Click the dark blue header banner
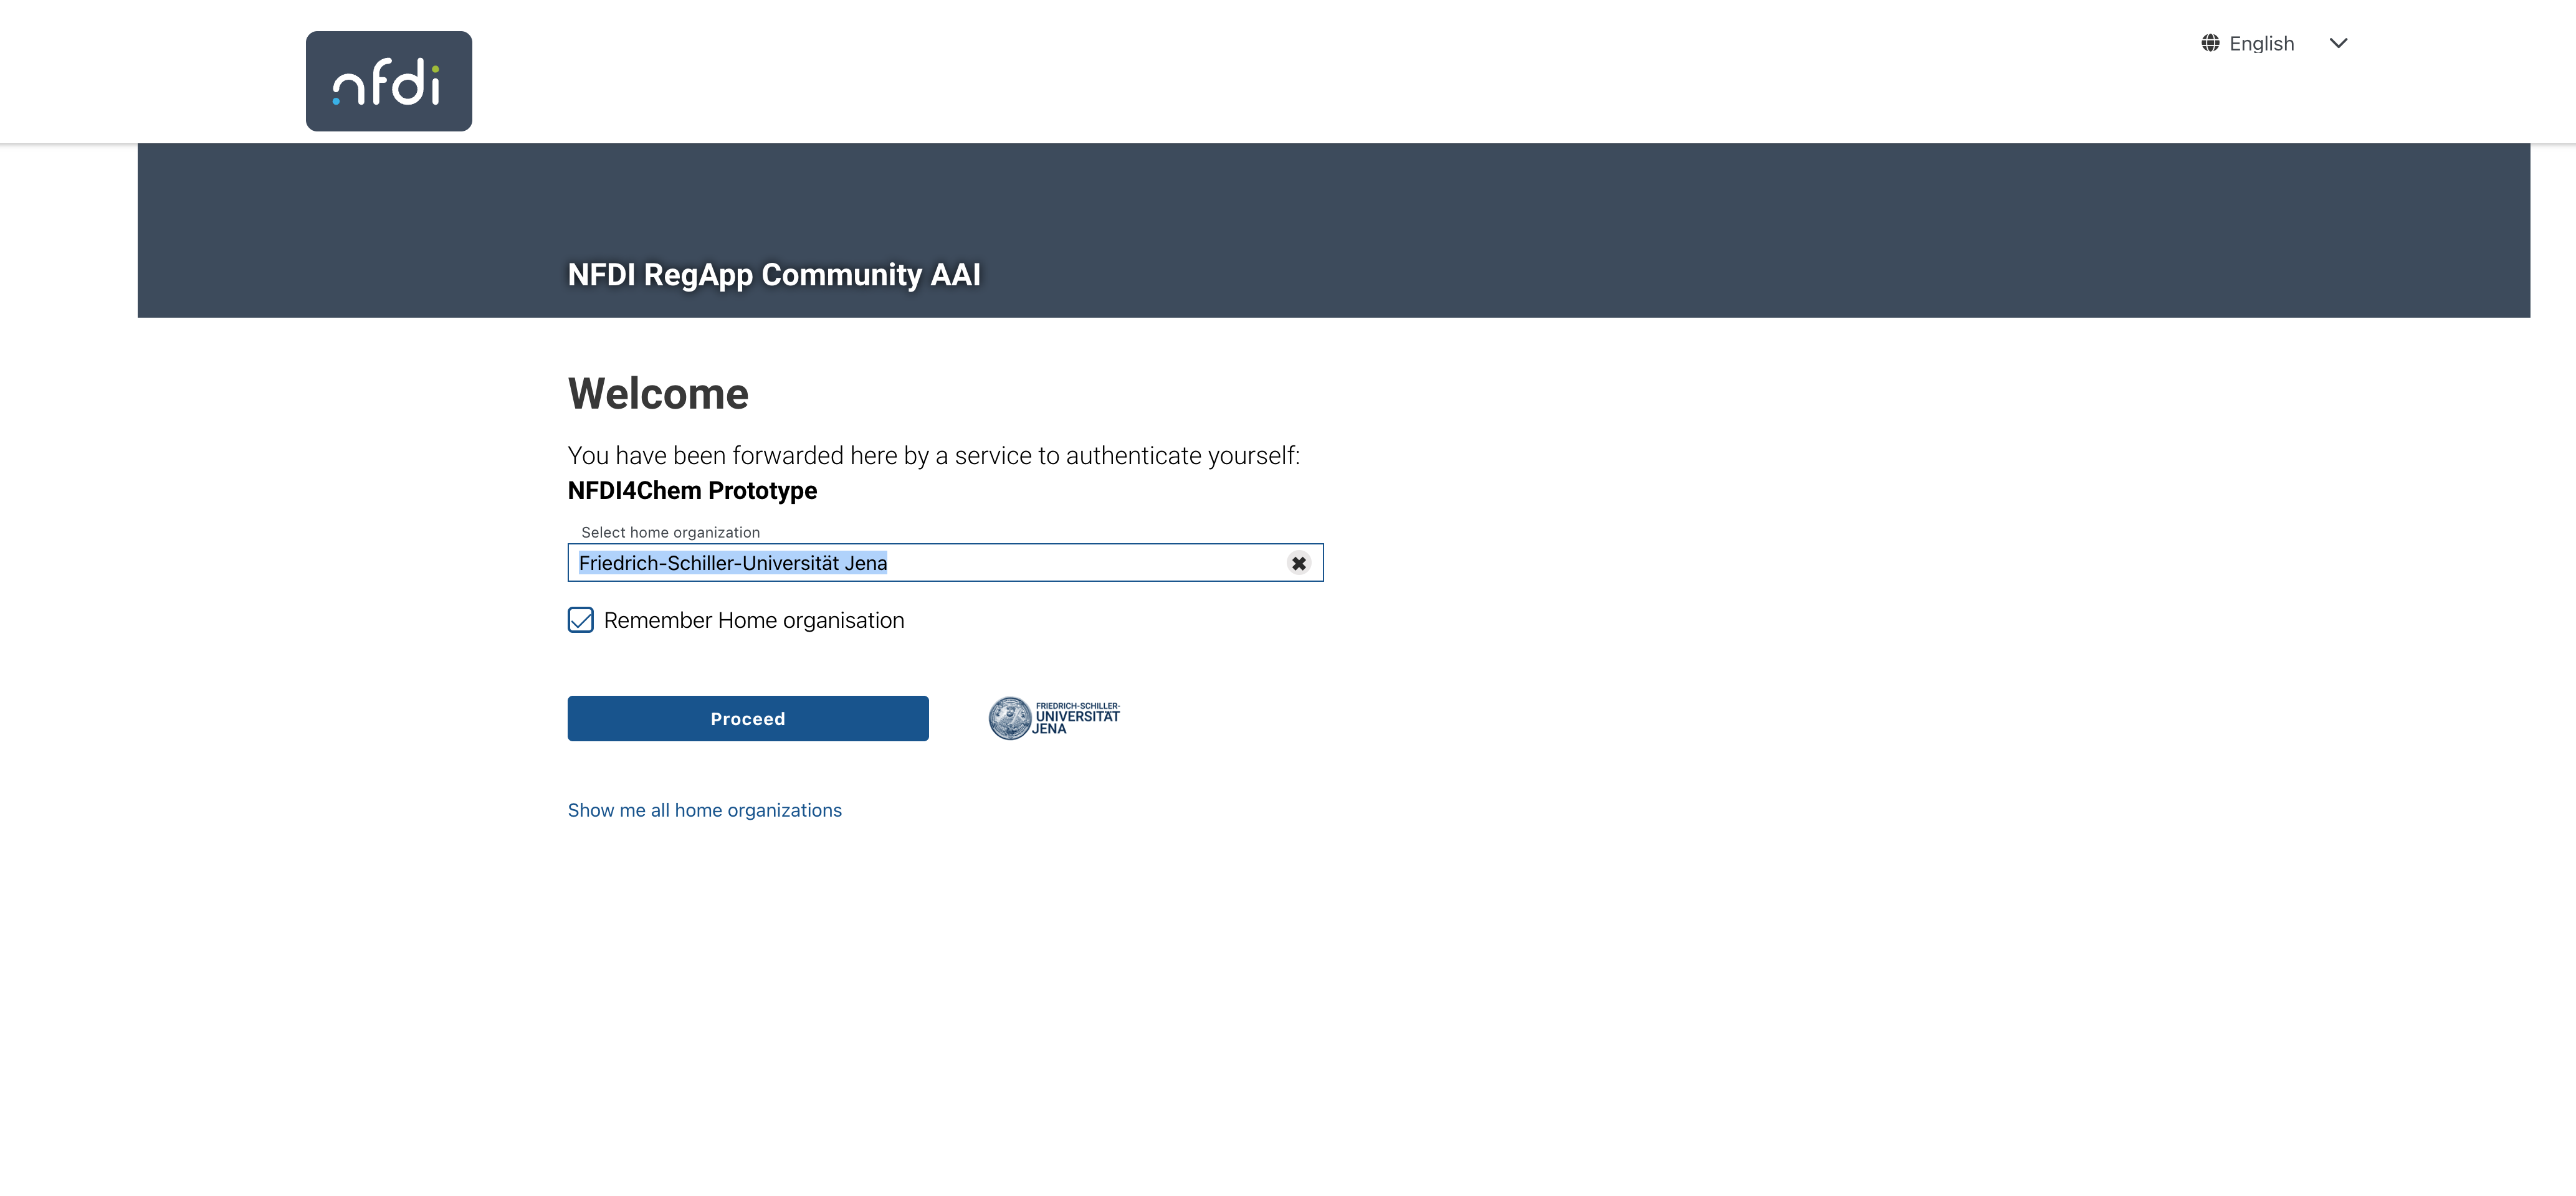Image resolution: width=2576 pixels, height=1196 pixels. point(1333,230)
